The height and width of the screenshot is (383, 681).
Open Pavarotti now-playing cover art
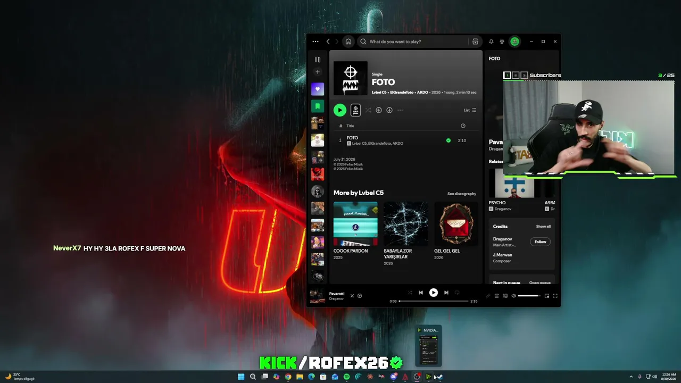pyautogui.click(x=318, y=296)
